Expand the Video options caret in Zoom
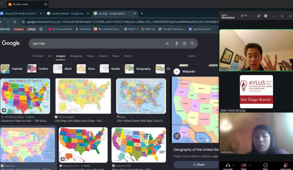 (250, 165)
